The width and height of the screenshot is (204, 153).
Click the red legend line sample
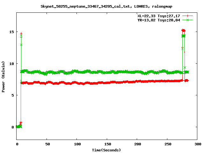point(187,16)
